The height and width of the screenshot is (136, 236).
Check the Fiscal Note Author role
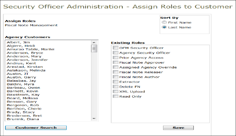(116, 77)
